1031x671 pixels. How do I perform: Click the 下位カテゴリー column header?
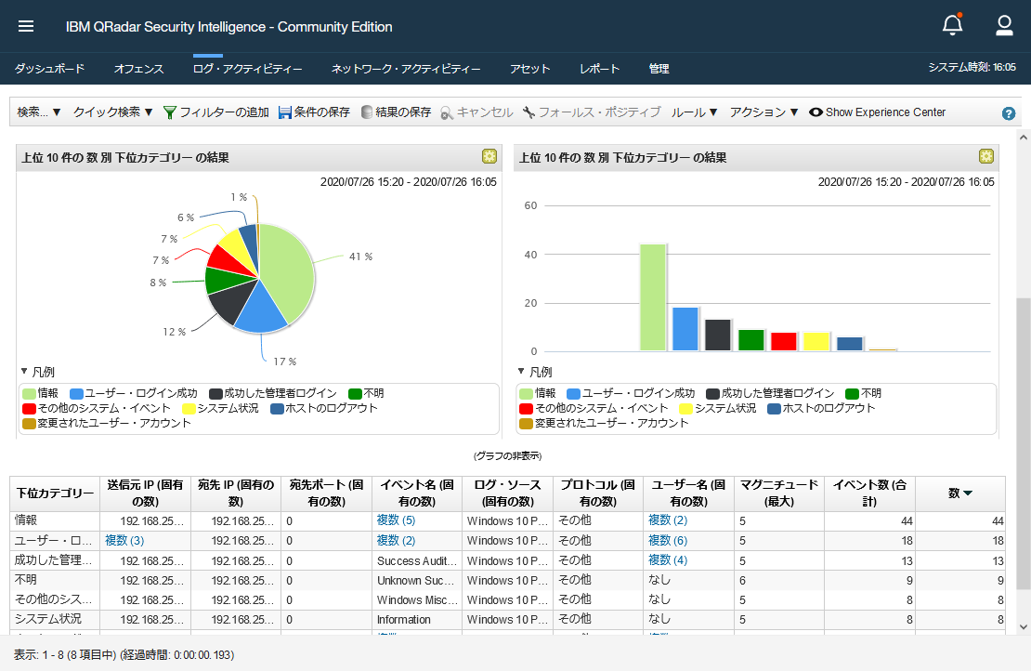(x=55, y=493)
